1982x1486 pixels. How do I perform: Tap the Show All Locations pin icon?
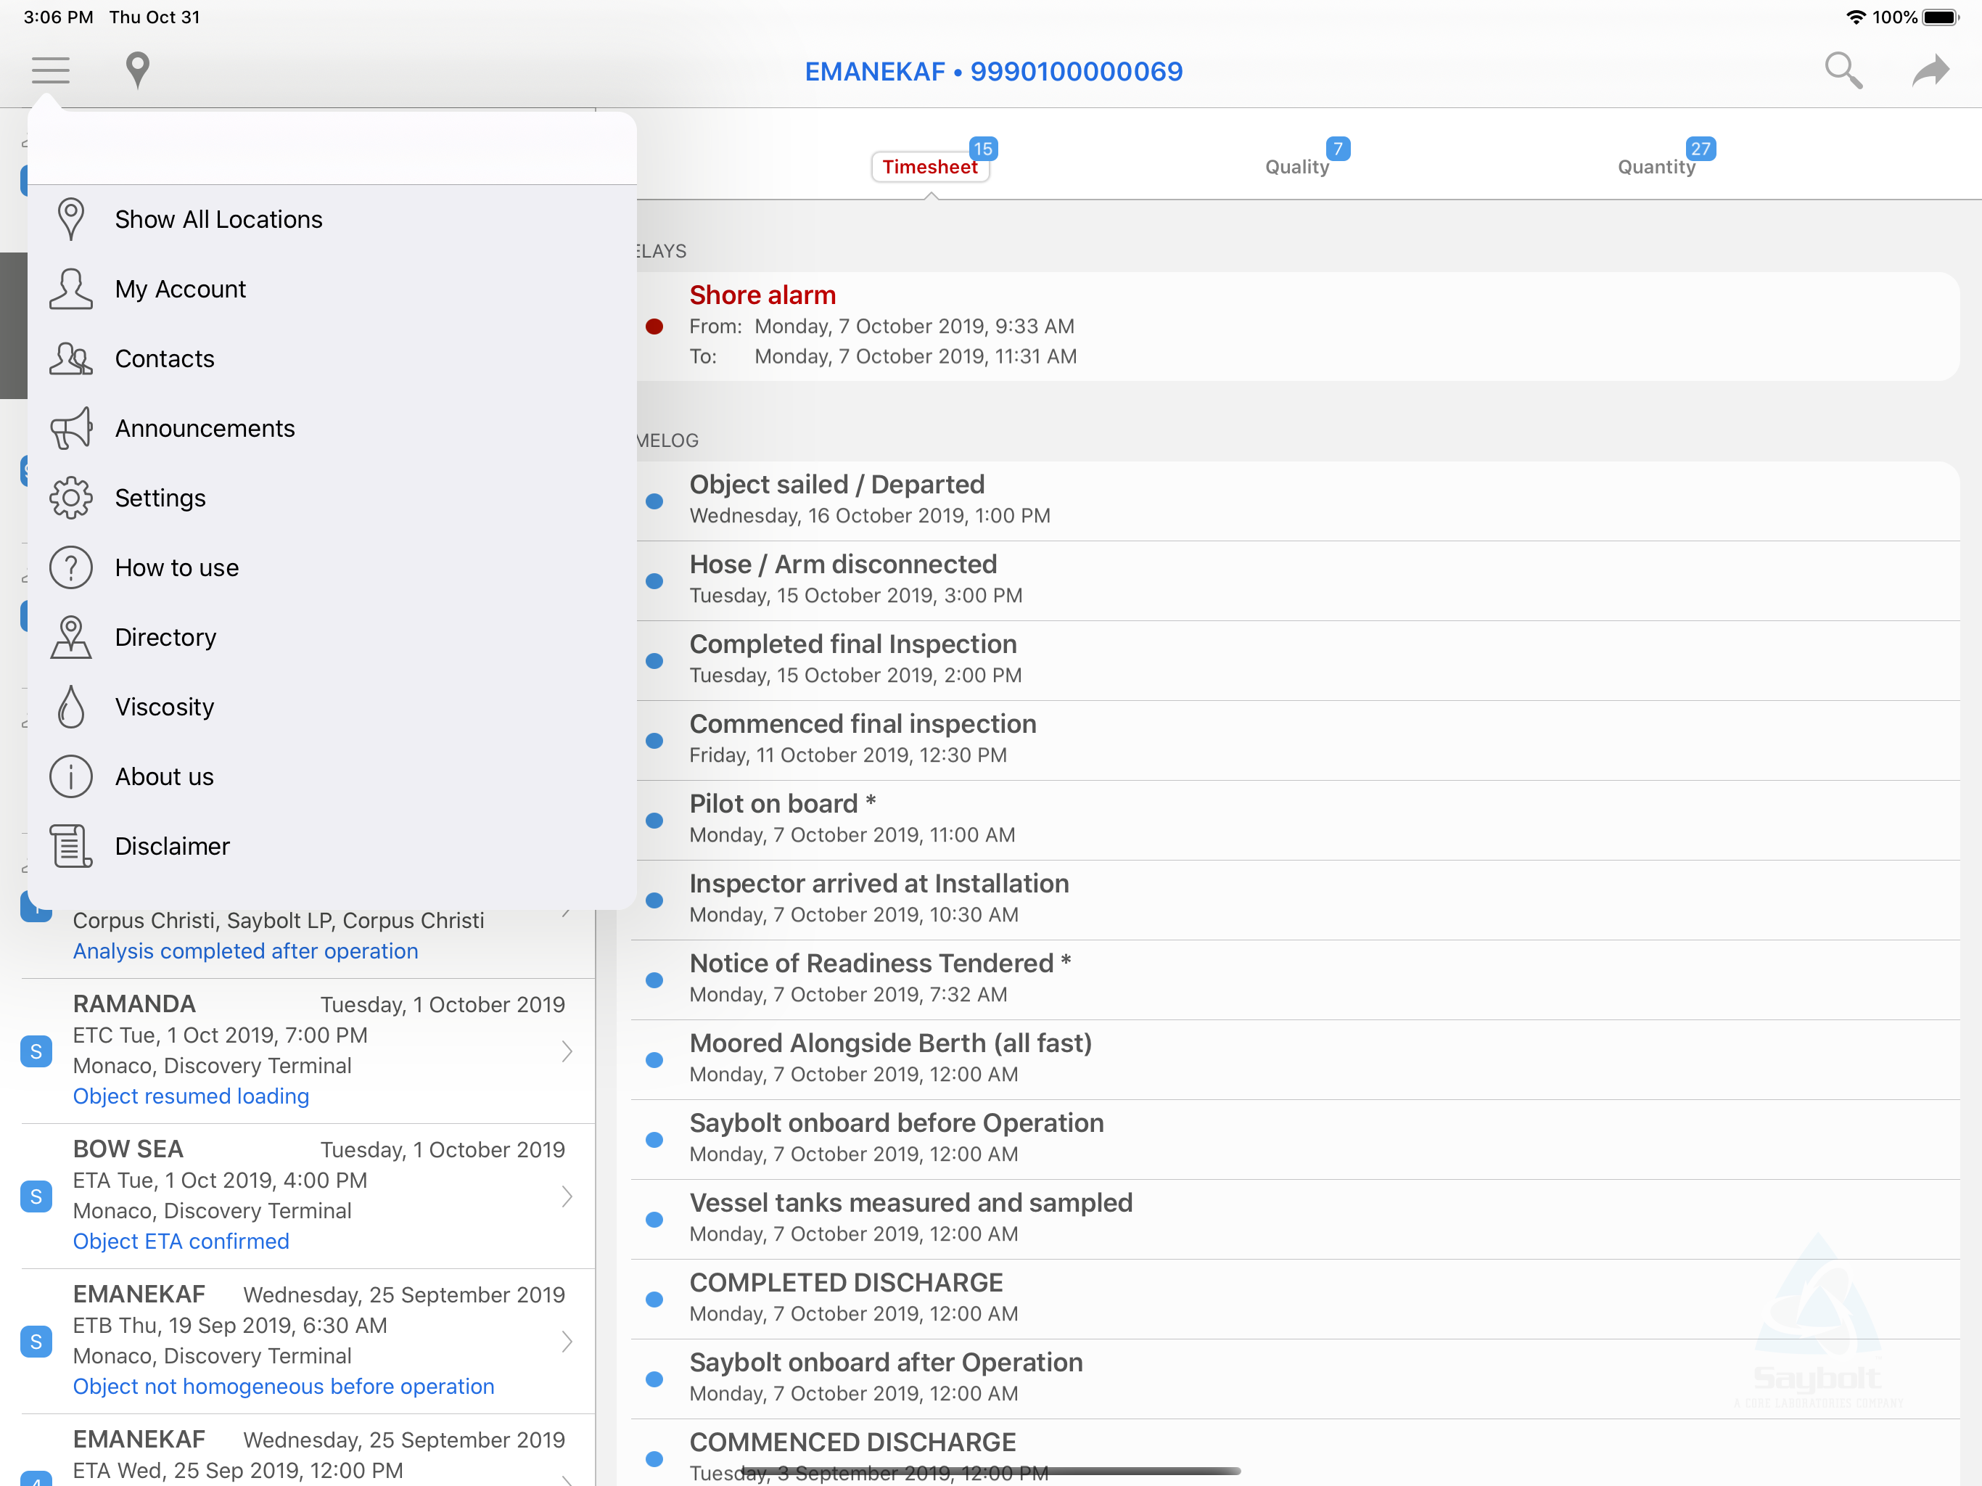(x=71, y=220)
